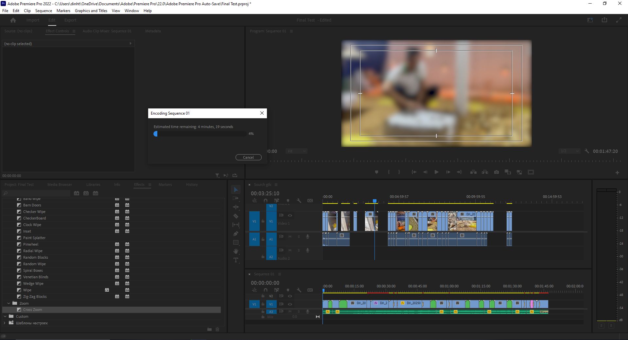Toggle V1 track output eye in Sequence 01
Screen dimensions: 628x340
290,304
